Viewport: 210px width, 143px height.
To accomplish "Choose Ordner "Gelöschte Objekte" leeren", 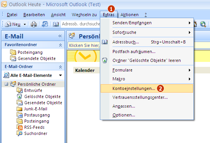I will click(147, 60).
